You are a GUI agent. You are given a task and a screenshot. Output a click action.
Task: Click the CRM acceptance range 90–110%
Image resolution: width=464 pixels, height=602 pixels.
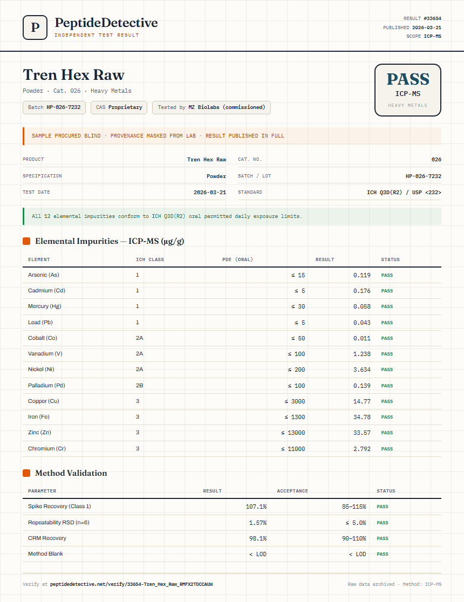coord(354,539)
